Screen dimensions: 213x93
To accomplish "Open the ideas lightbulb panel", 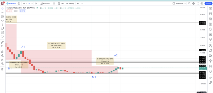I will tap(210, 39).
